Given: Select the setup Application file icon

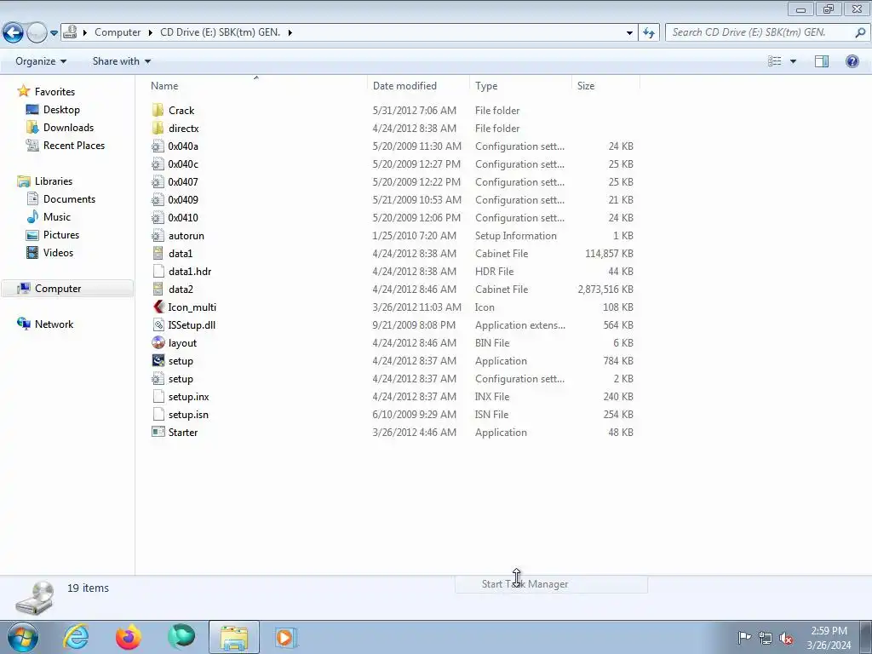Looking at the screenshot, I should (158, 361).
